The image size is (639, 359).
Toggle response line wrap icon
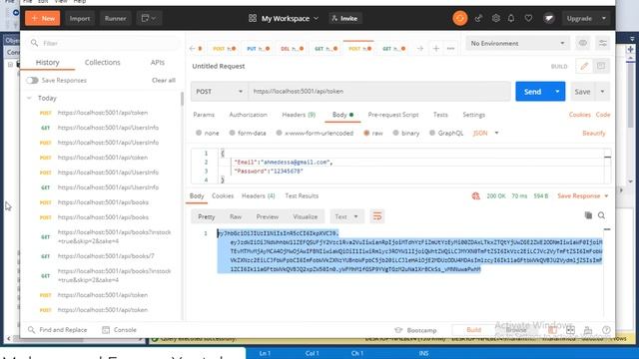377,216
